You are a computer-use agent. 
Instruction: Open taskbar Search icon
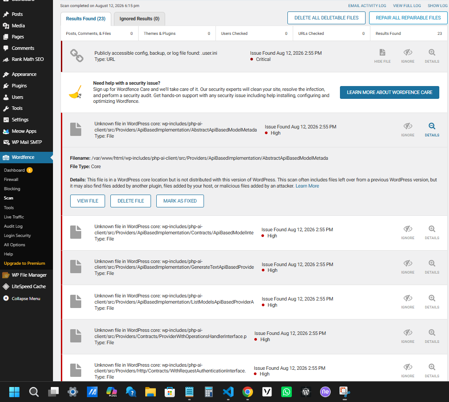point(34,392)
